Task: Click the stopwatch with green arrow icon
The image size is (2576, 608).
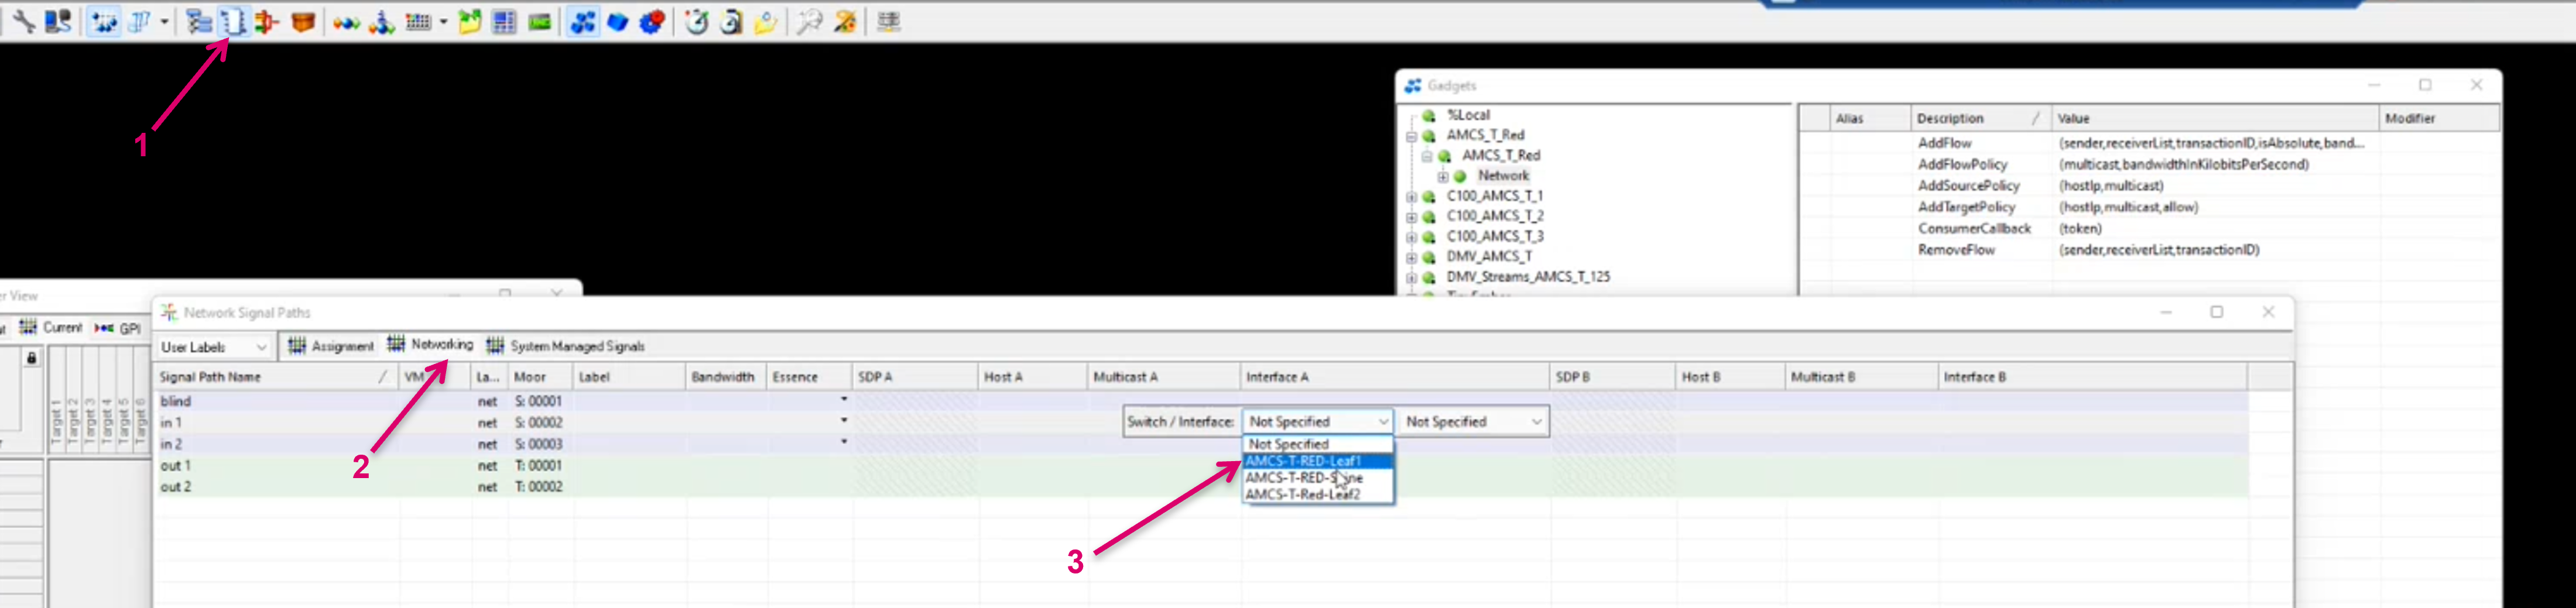Action: pos(696,21)
